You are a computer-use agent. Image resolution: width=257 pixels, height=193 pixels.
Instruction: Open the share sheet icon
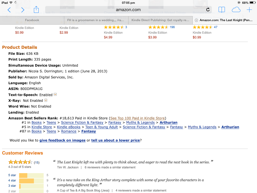(x=36, y=10)
